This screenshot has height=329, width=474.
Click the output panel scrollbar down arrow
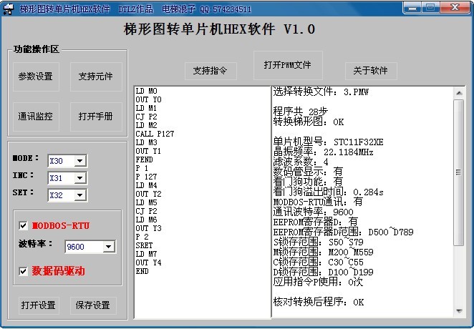458,311
